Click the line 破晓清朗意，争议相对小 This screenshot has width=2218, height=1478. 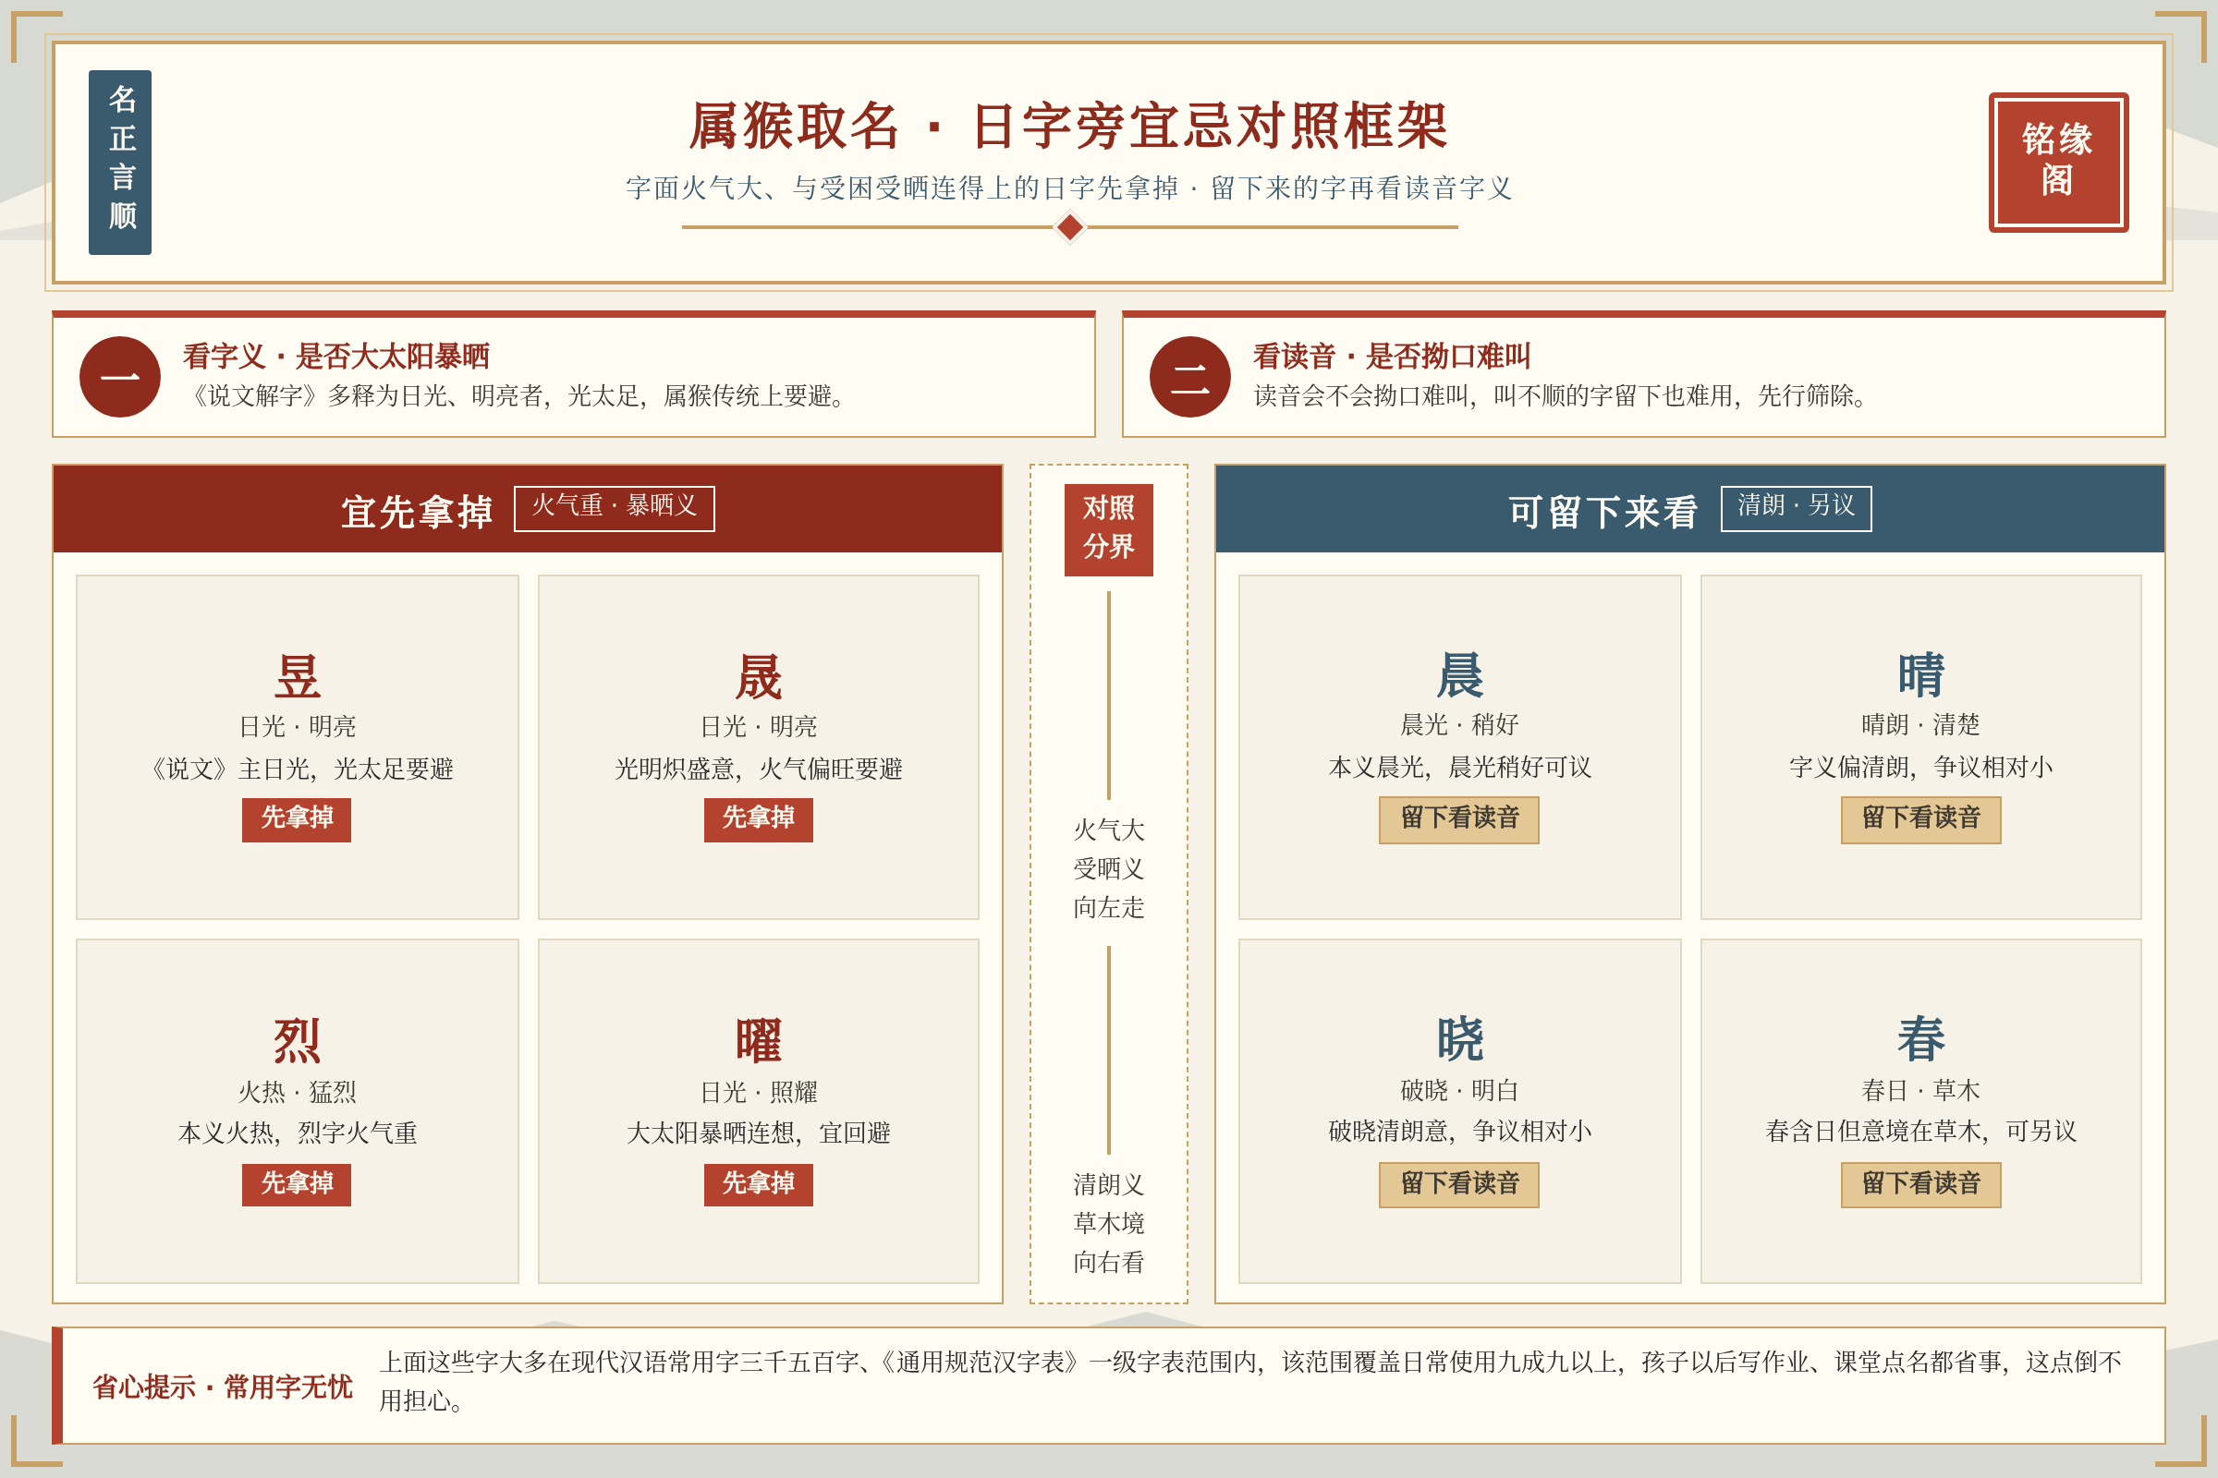(1460, 1130)
